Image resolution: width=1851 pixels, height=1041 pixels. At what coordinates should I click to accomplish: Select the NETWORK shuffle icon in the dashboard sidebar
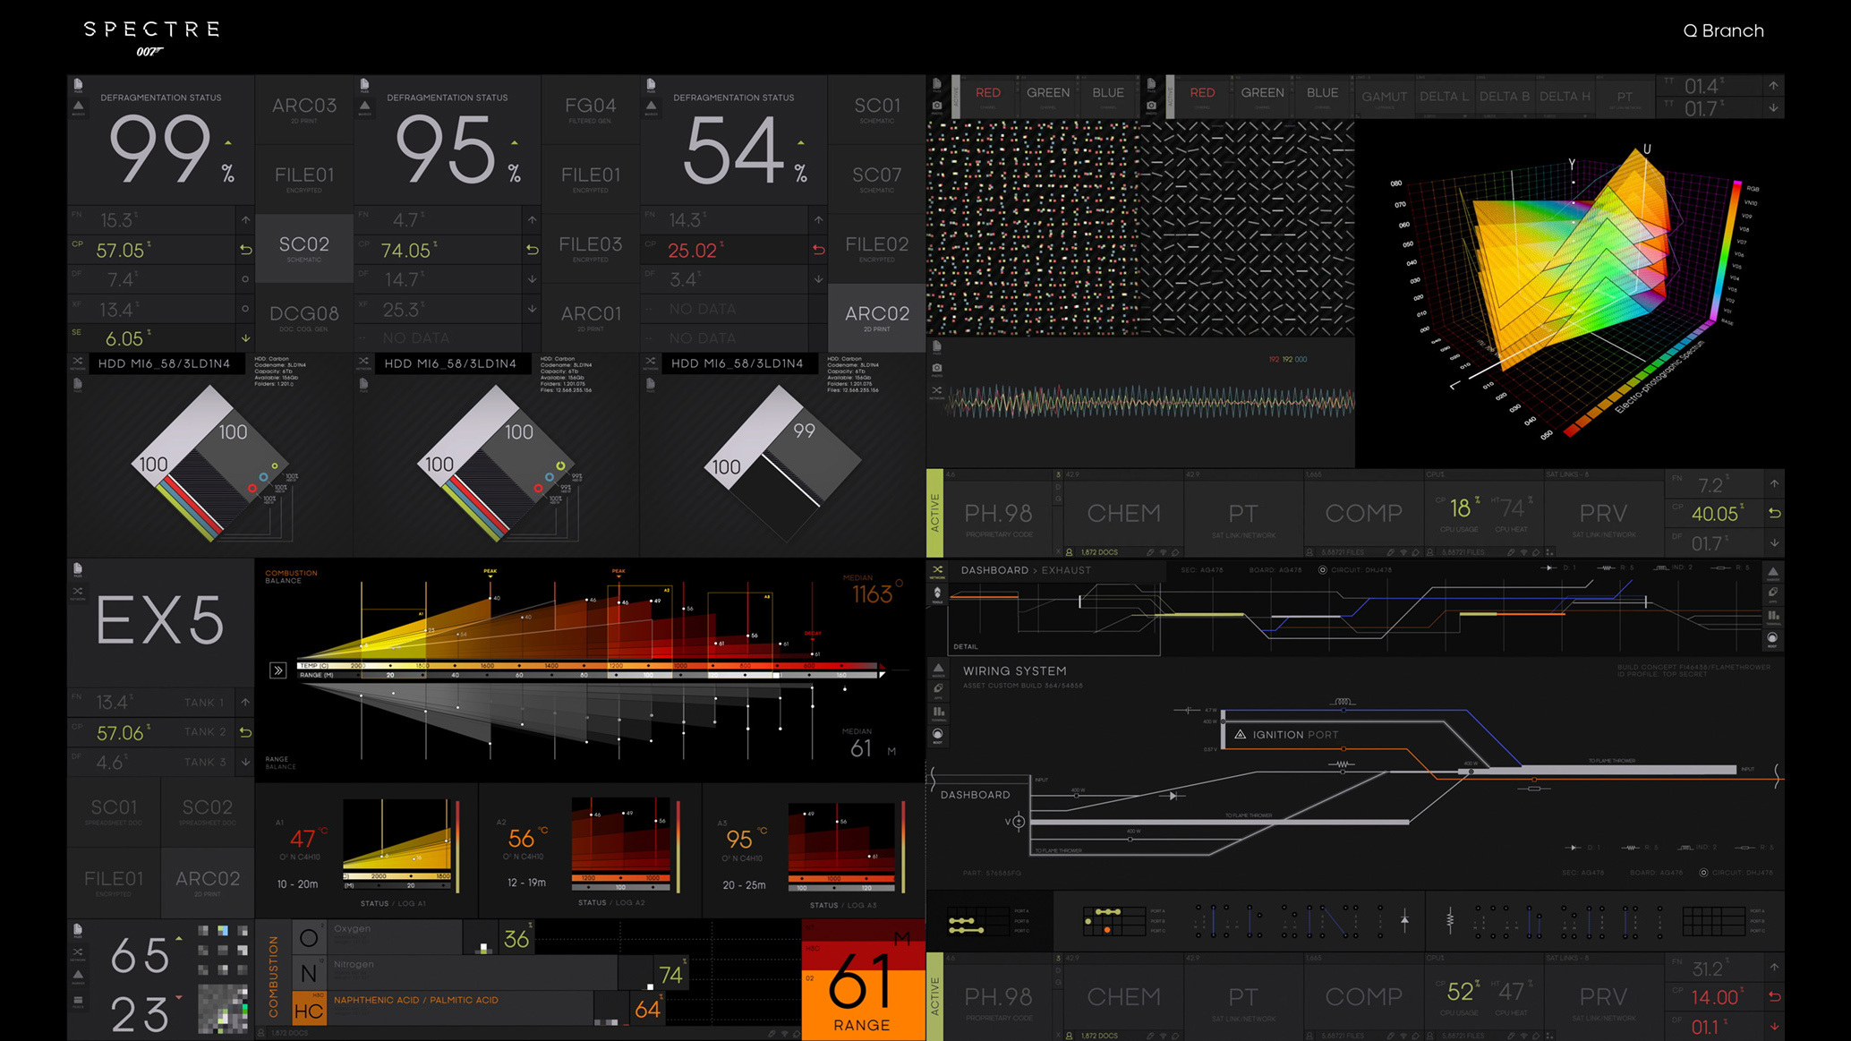pyautogui.click(x=937, y=569)
